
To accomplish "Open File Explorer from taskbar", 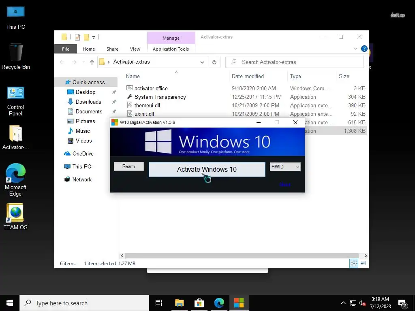I will pos(179,303).
